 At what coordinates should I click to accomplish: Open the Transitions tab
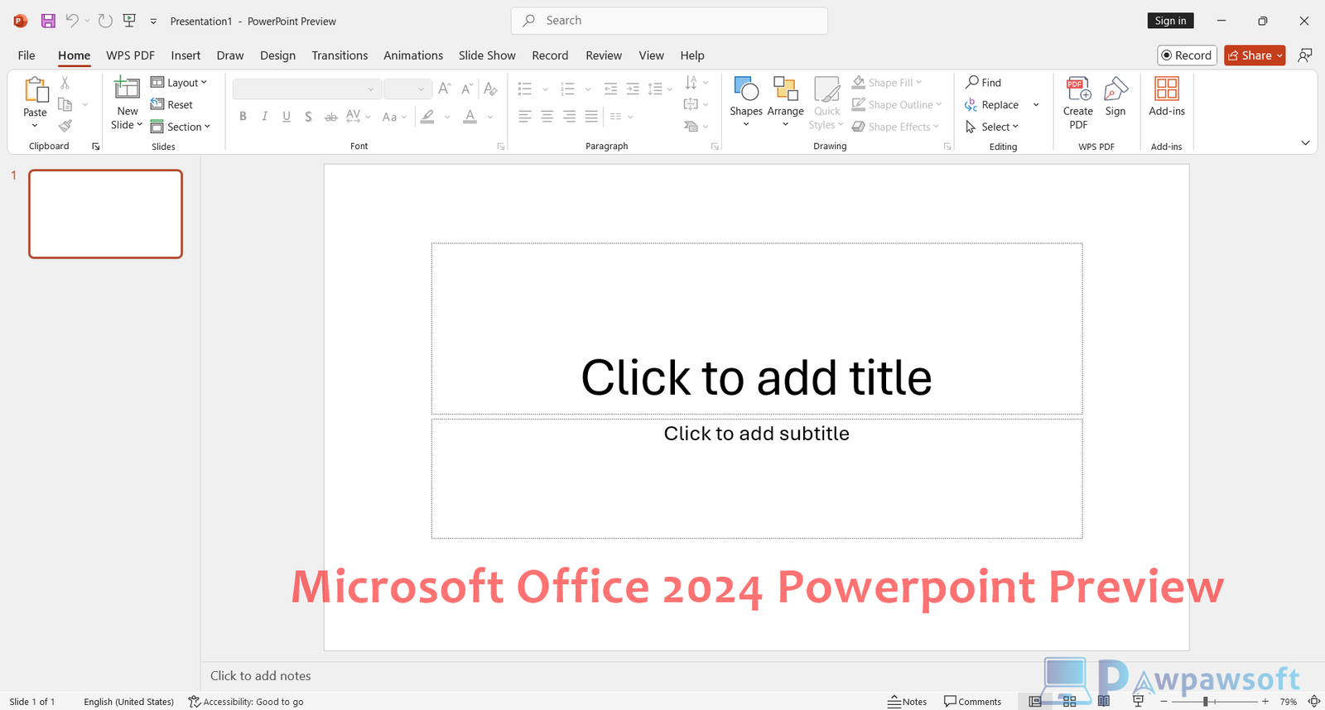[x=340, y=55]
